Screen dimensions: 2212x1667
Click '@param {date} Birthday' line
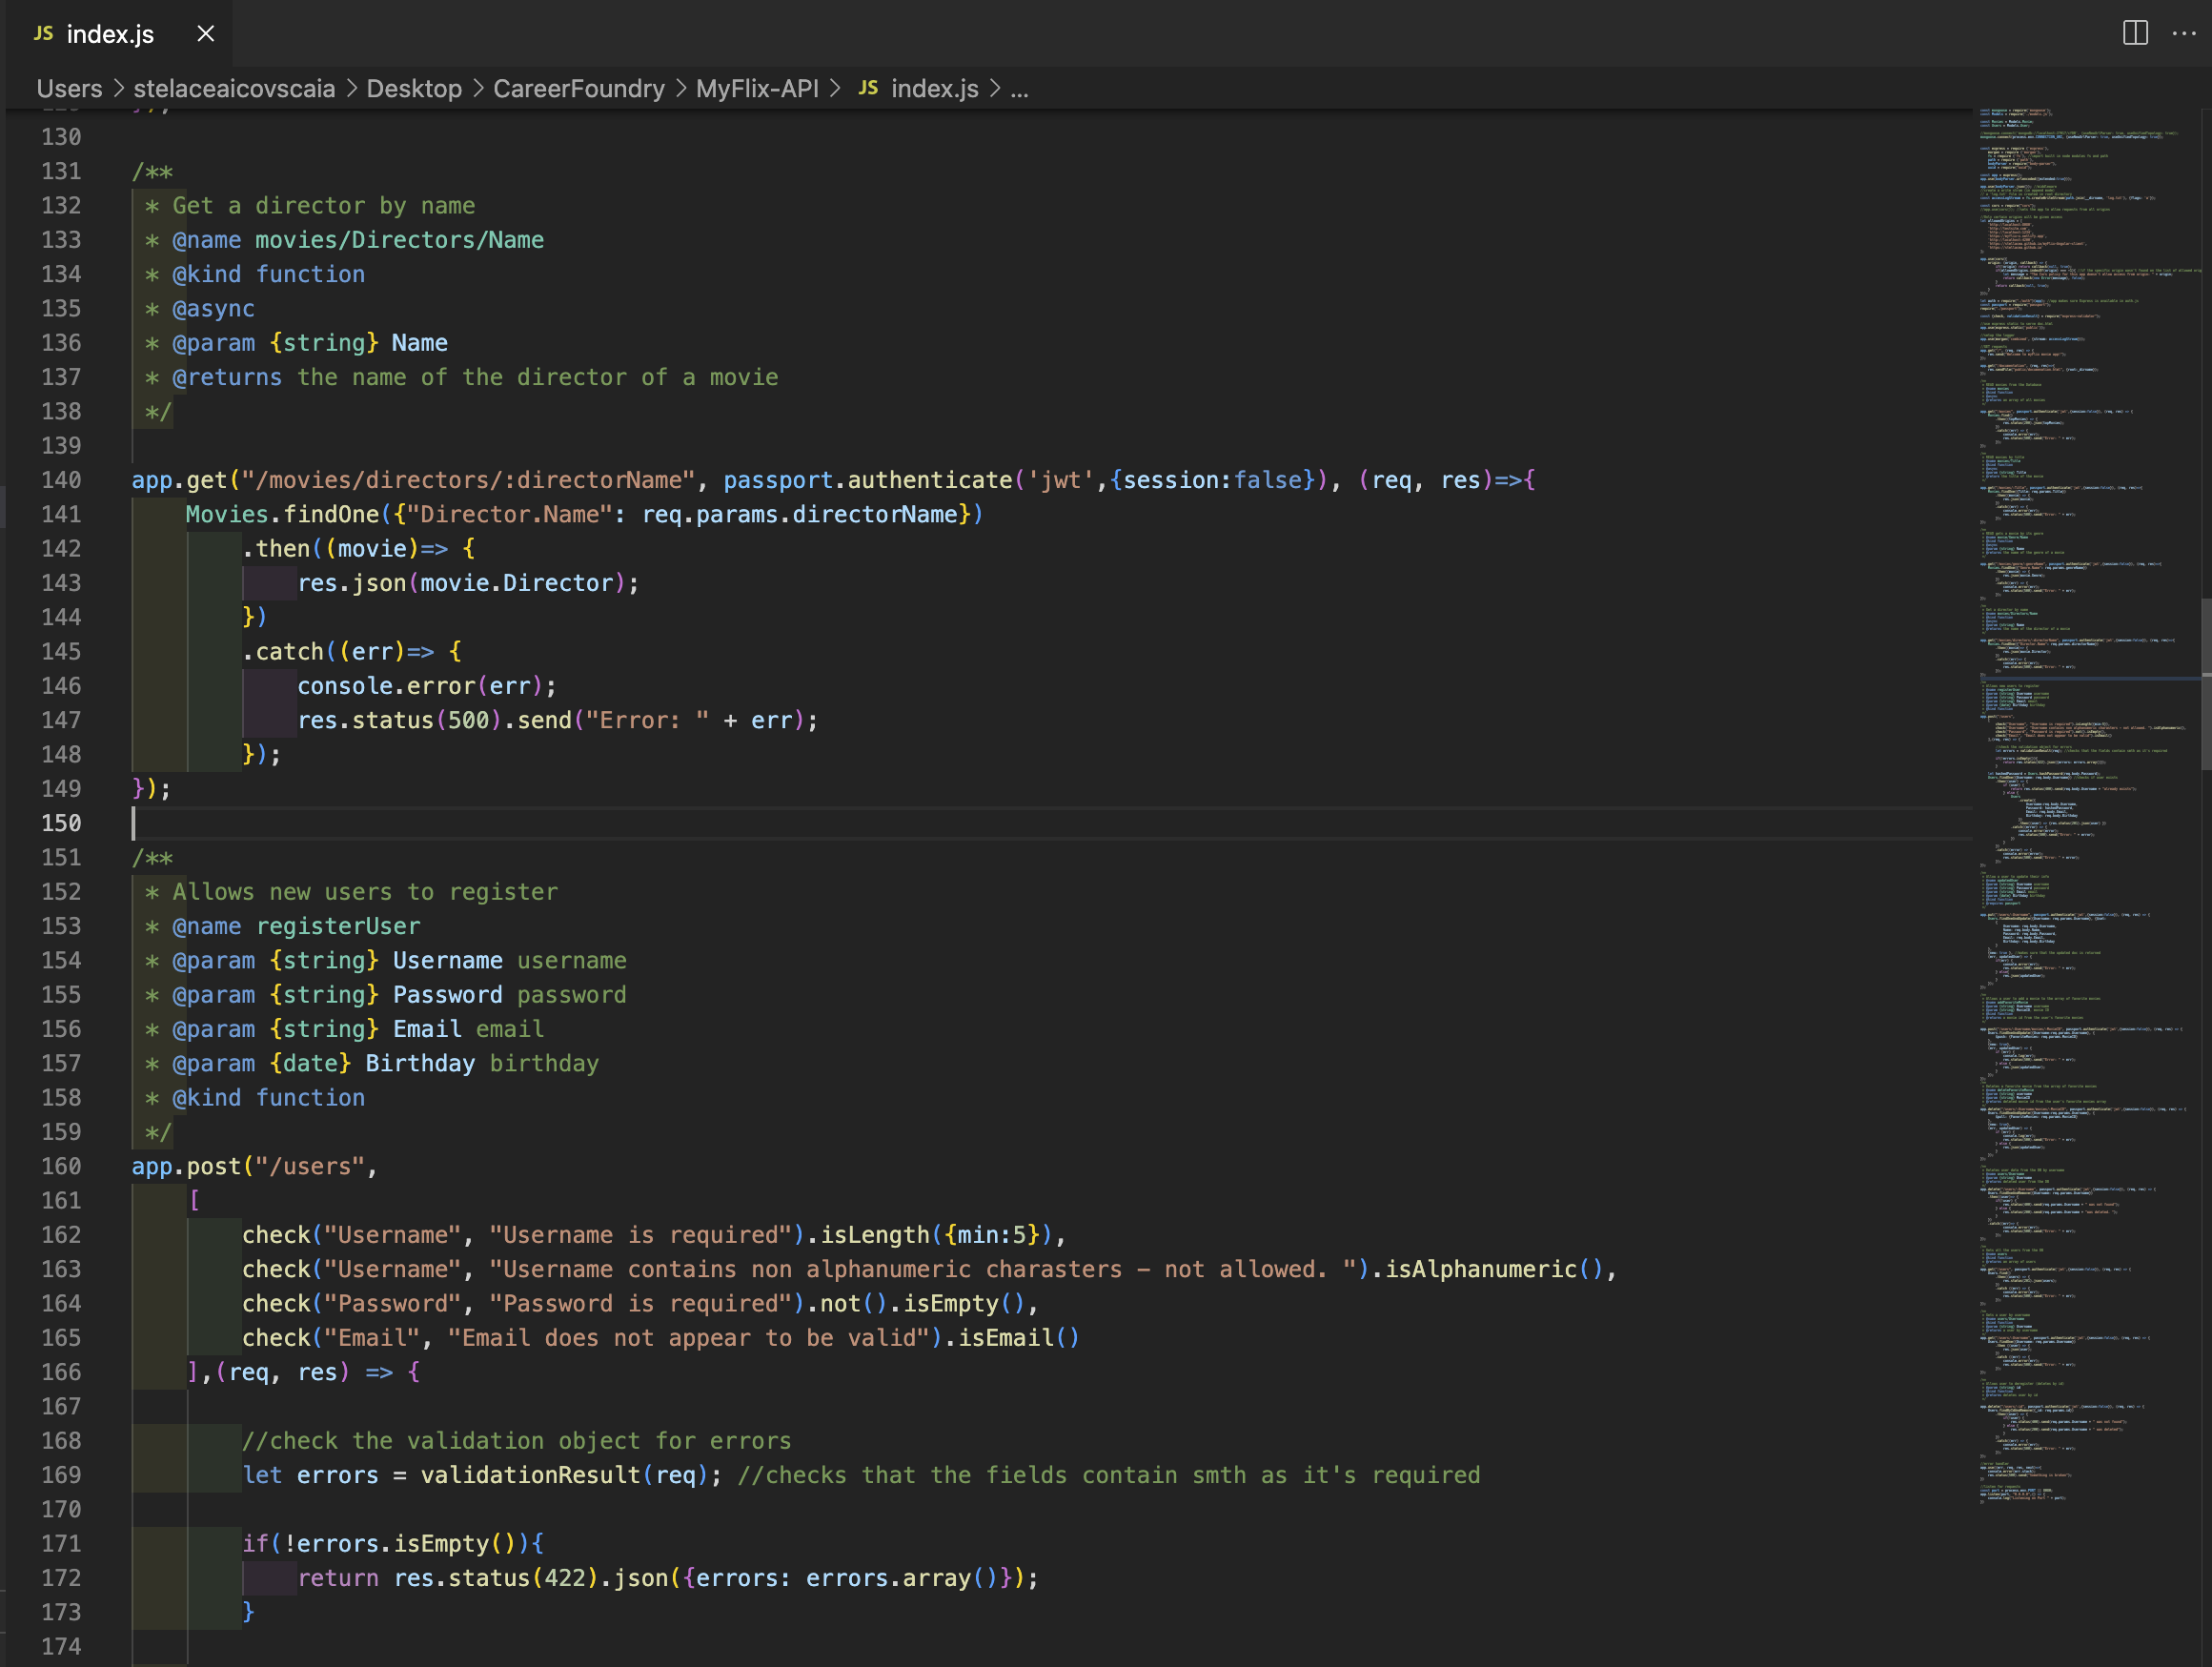coord(385,1063)
